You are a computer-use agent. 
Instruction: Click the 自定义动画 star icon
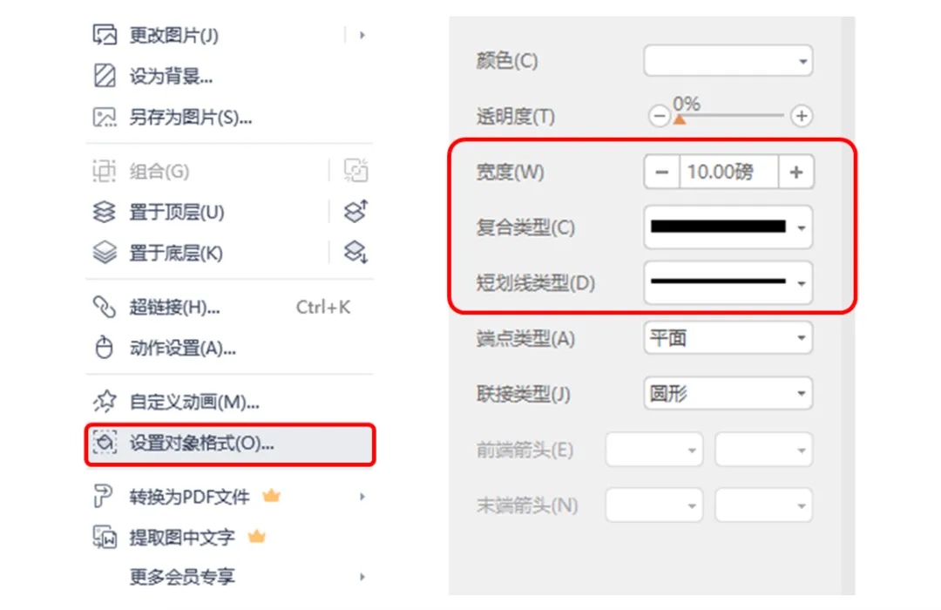(105, 401)
